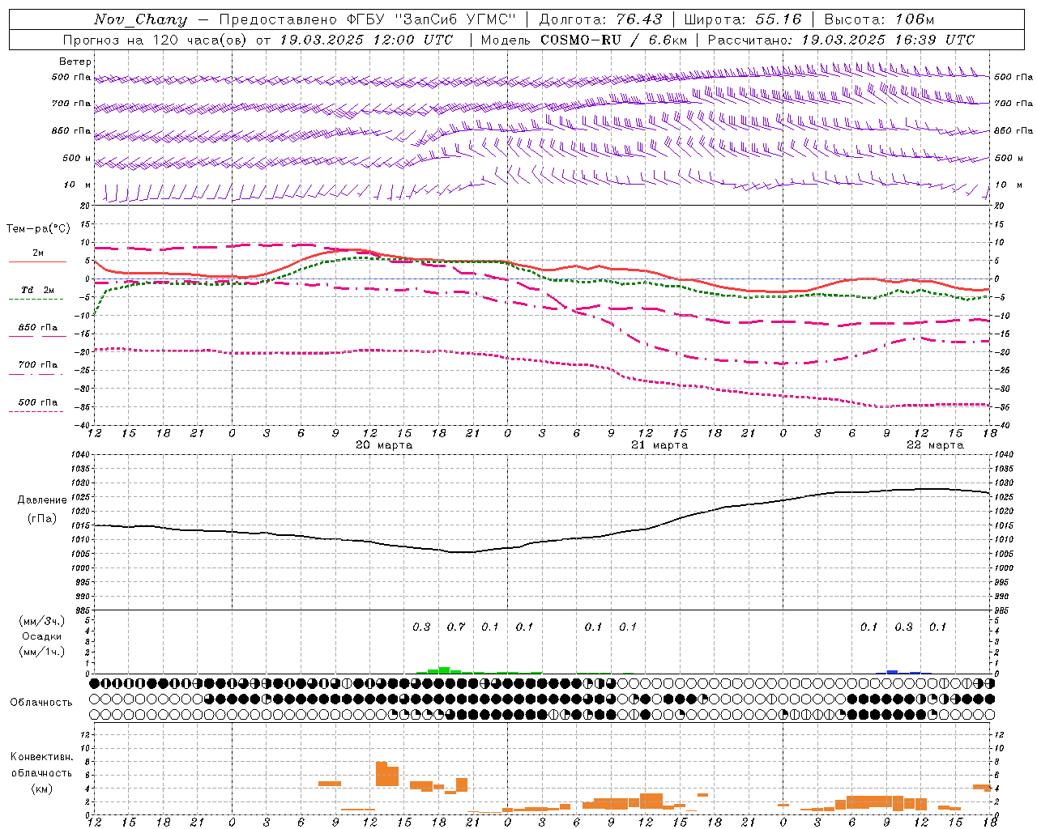Click the elevation text 'Высота: 106м'
This screenshot has width=1037, height=829.
879,19
